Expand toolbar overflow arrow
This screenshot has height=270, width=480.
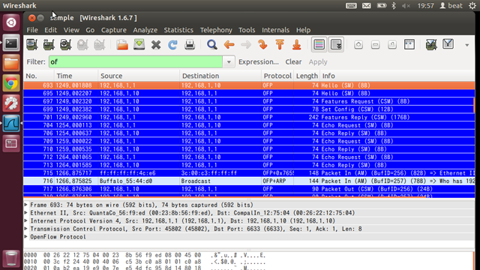coord(466,45)
